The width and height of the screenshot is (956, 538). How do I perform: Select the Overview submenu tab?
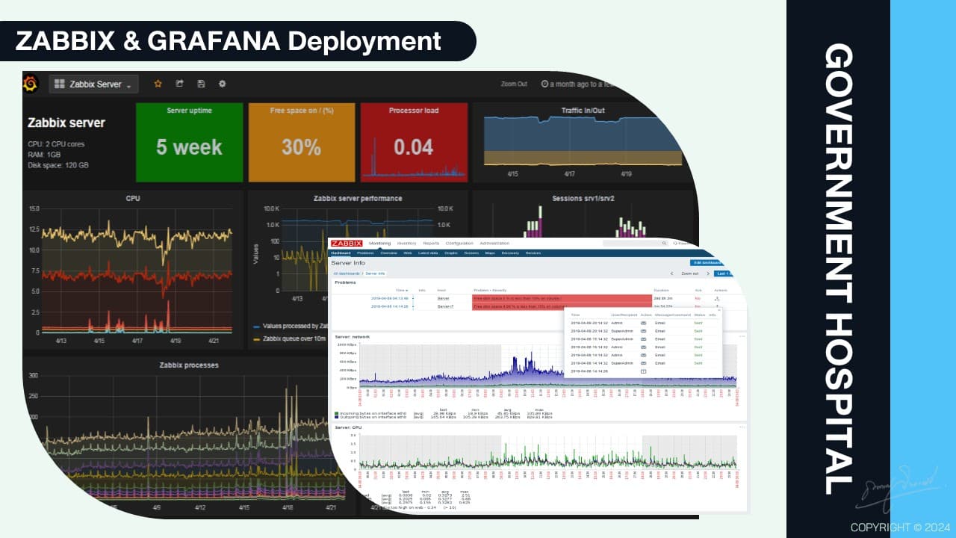click(x=388, y=253)
